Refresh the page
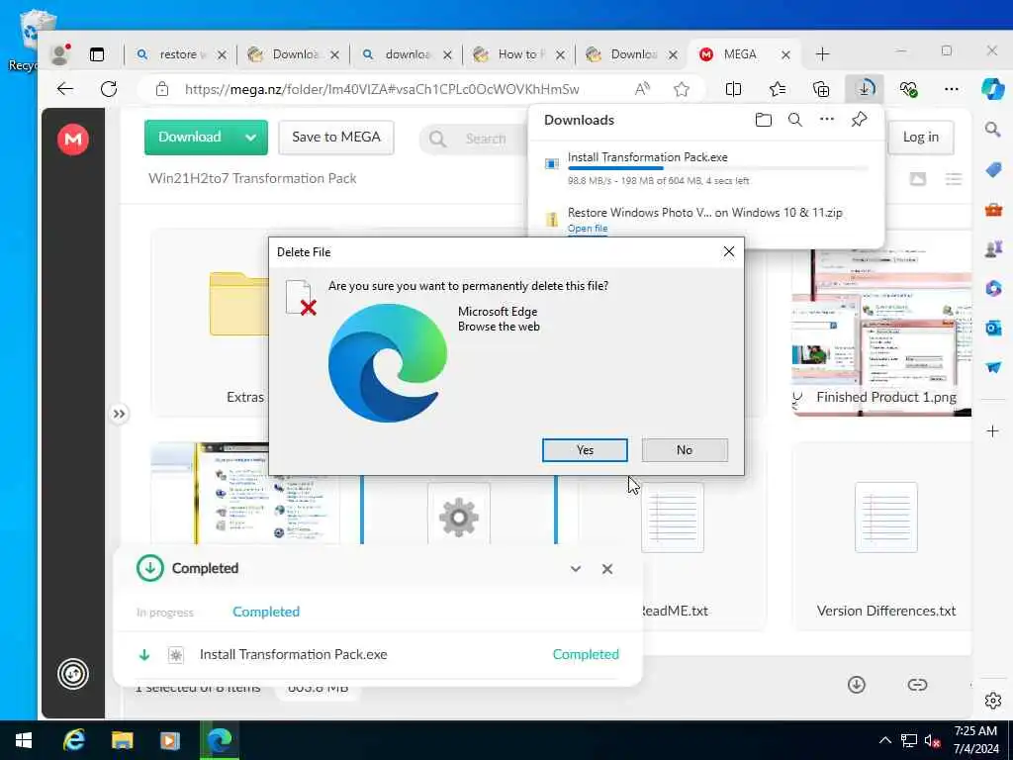Screen dimensions: 1013x760 109,89
